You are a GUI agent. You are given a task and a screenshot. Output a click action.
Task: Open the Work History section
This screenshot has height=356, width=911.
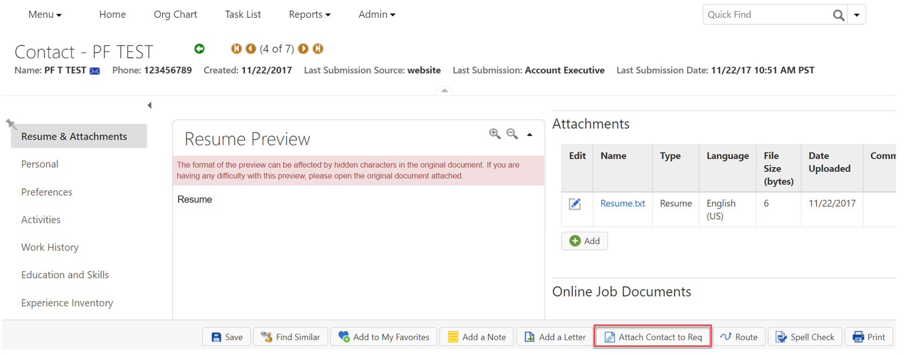pos(50,247)
